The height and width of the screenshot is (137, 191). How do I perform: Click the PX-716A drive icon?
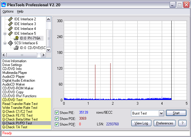coord(16,38)
